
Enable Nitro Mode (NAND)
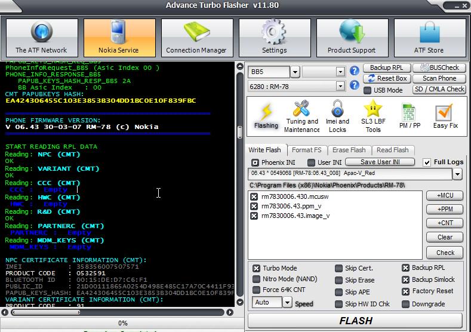click(256, 279)
